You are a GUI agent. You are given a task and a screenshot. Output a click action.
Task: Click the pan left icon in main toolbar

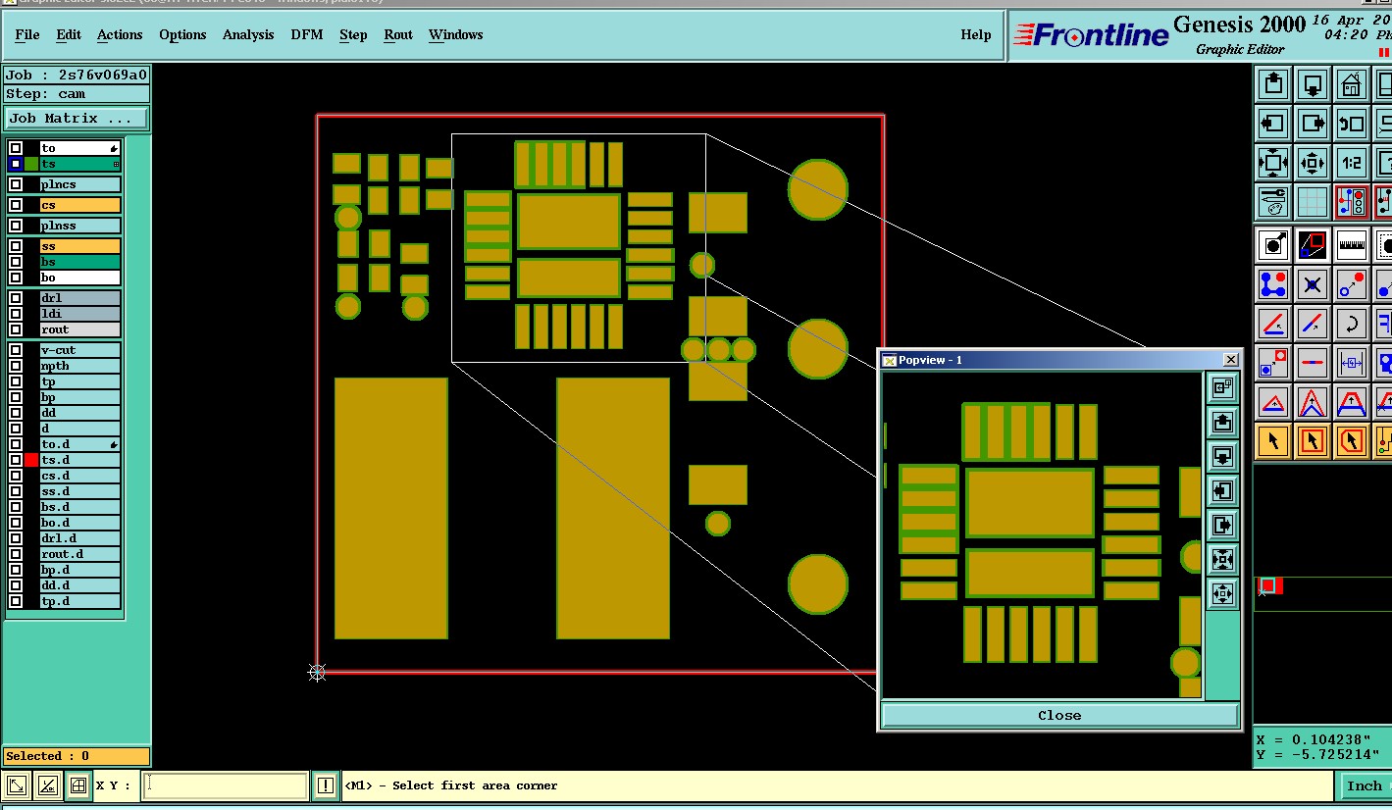tap(1273, 124)
